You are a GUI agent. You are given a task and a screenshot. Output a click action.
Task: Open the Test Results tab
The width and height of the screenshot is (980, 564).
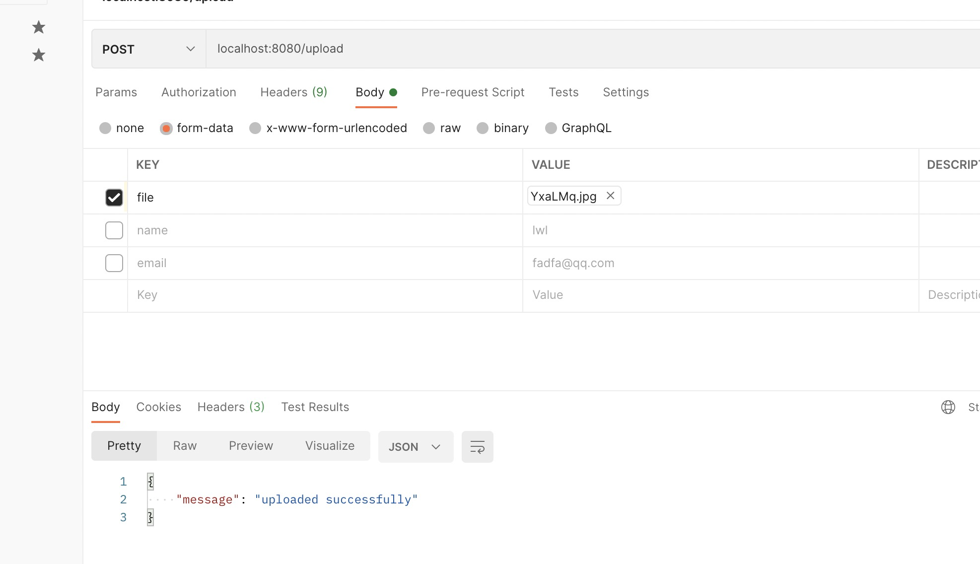pos(315,407)
